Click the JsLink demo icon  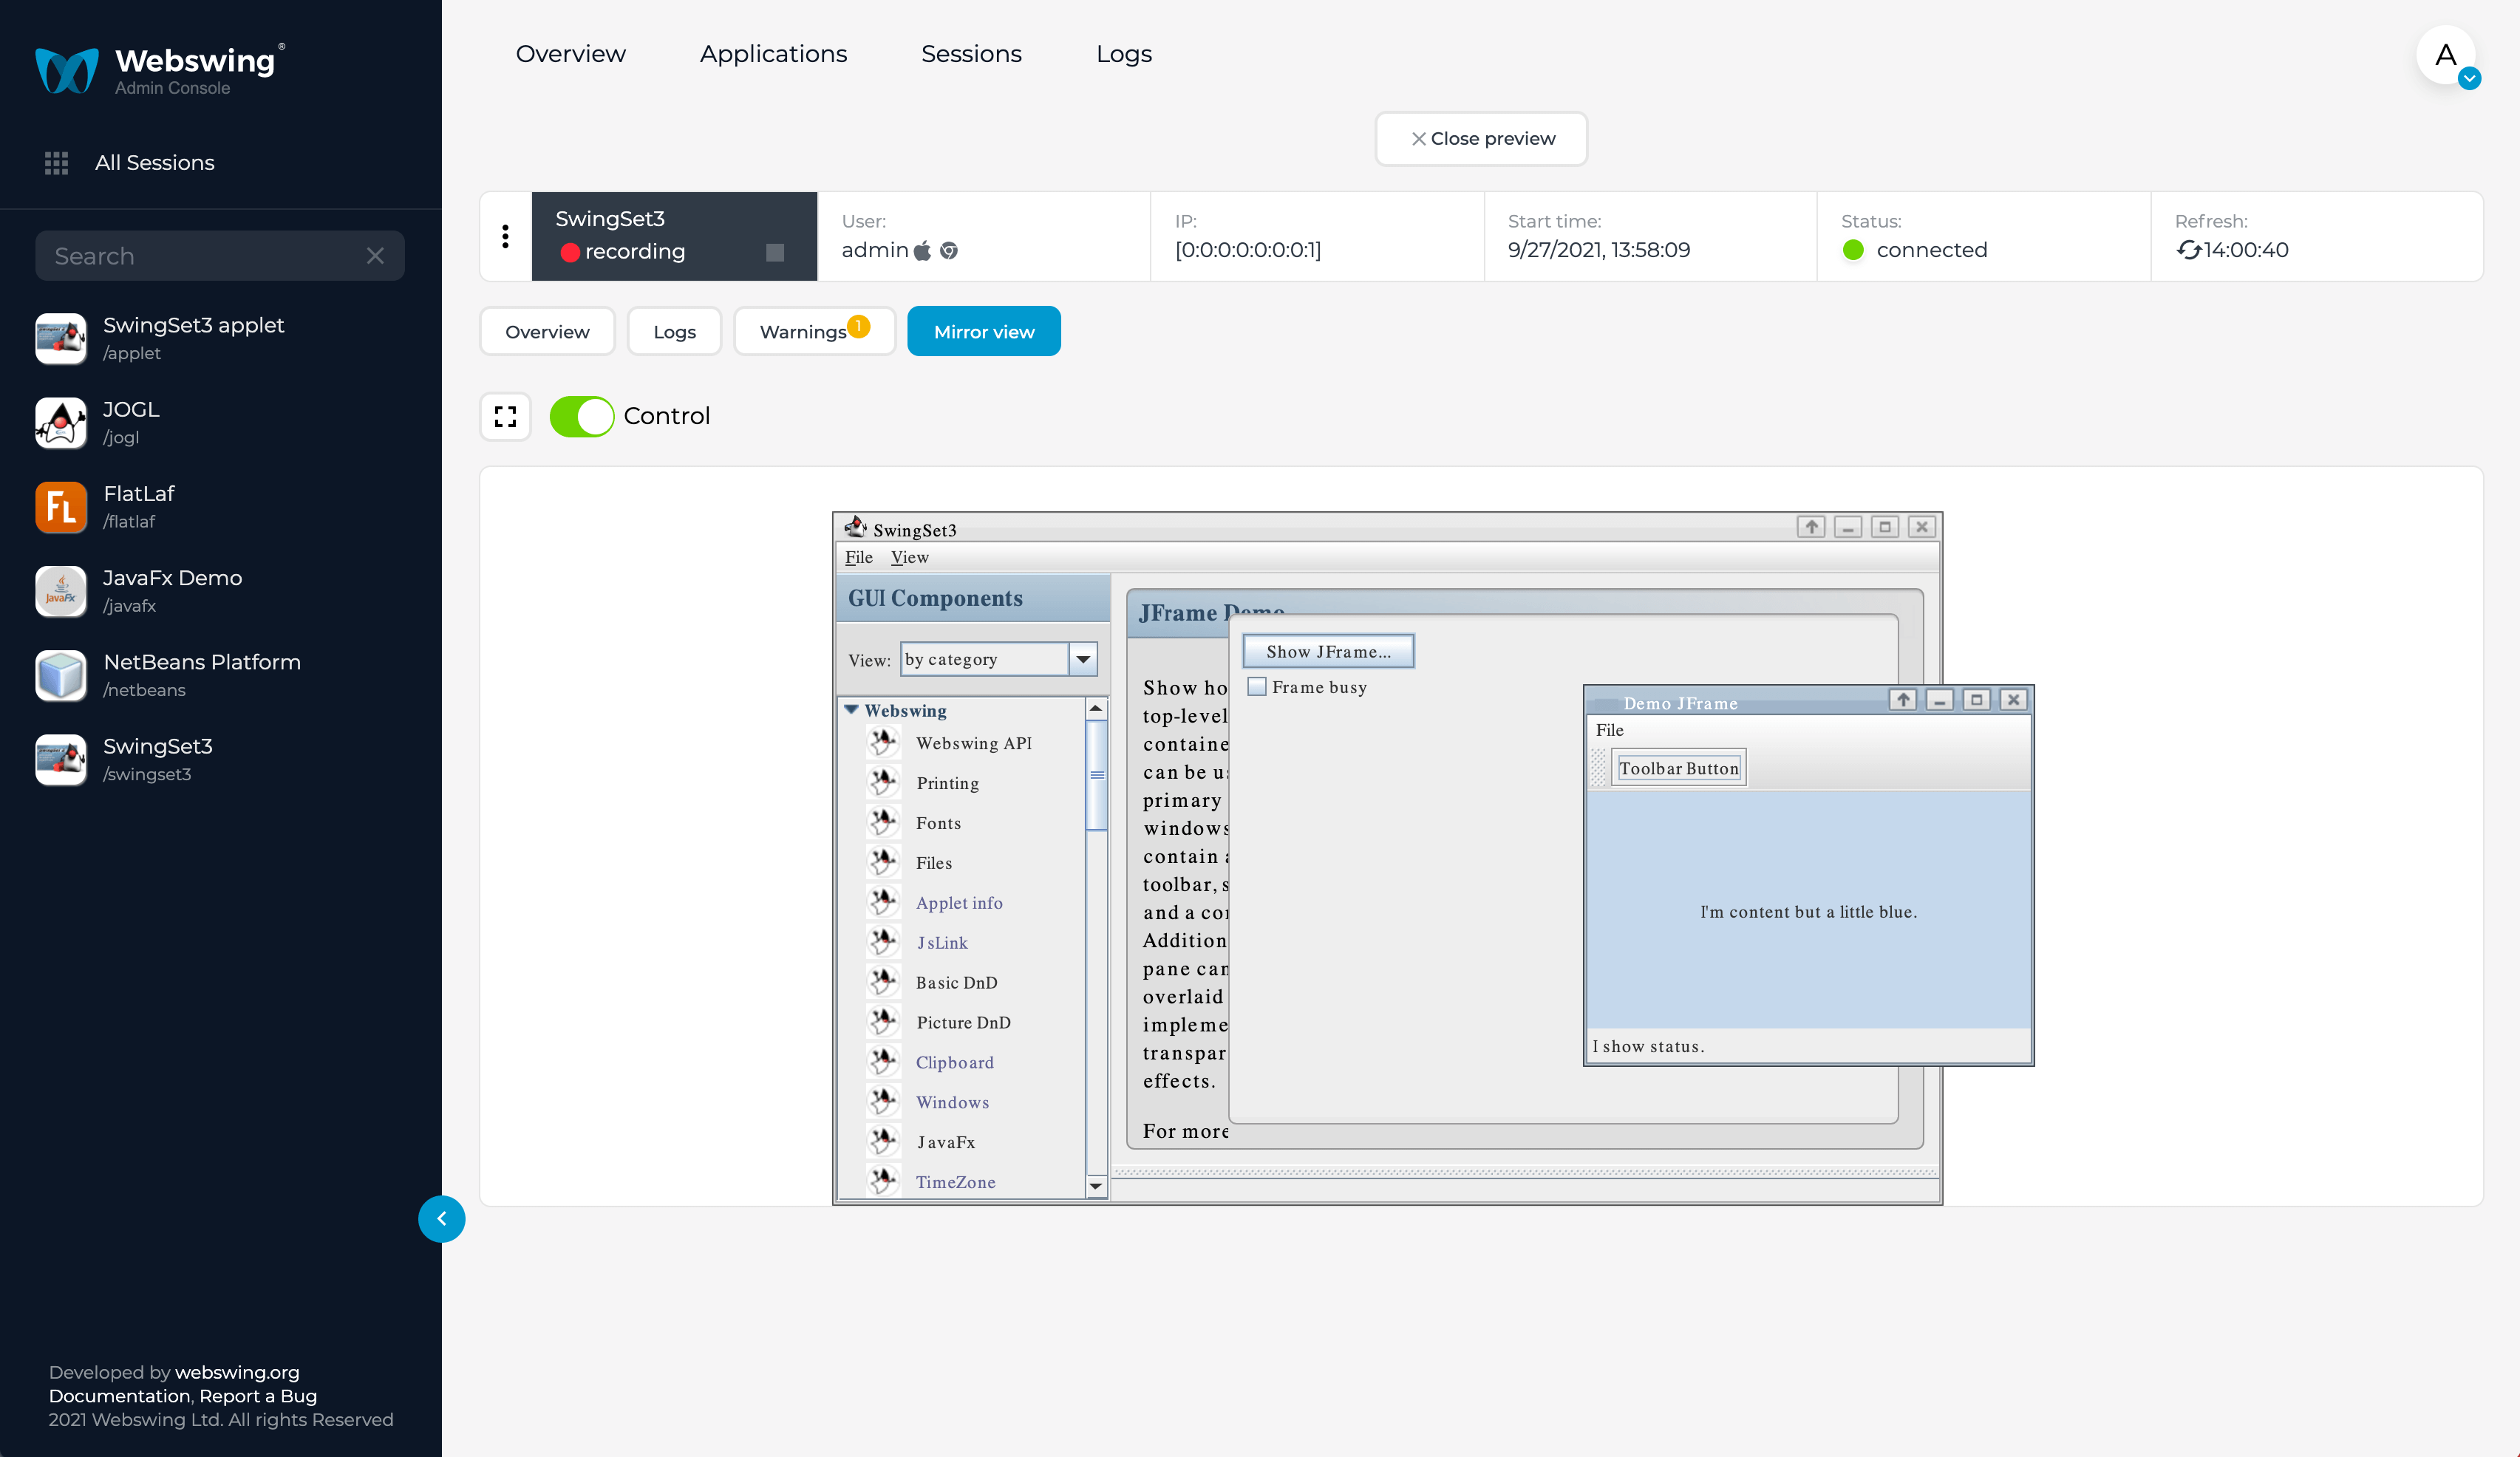[883, 943]
